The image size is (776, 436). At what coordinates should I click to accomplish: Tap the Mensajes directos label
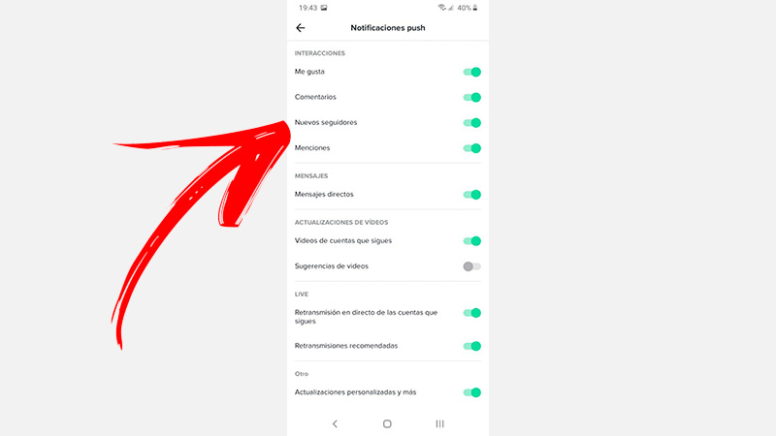[x=324, y=195]
